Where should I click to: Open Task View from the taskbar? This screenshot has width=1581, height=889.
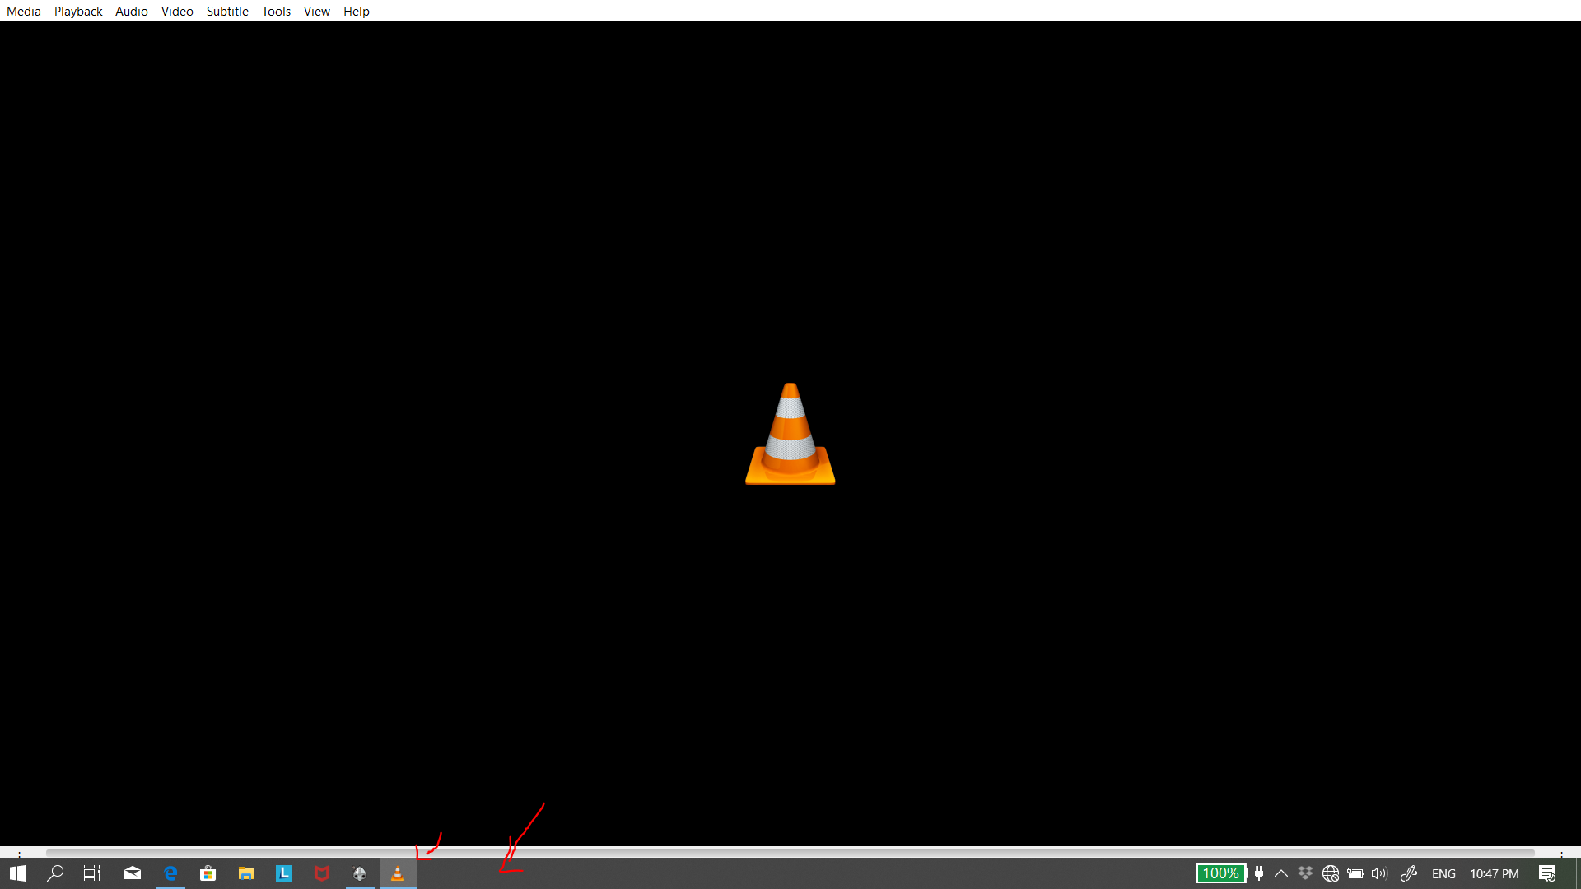tap(91, 873)
